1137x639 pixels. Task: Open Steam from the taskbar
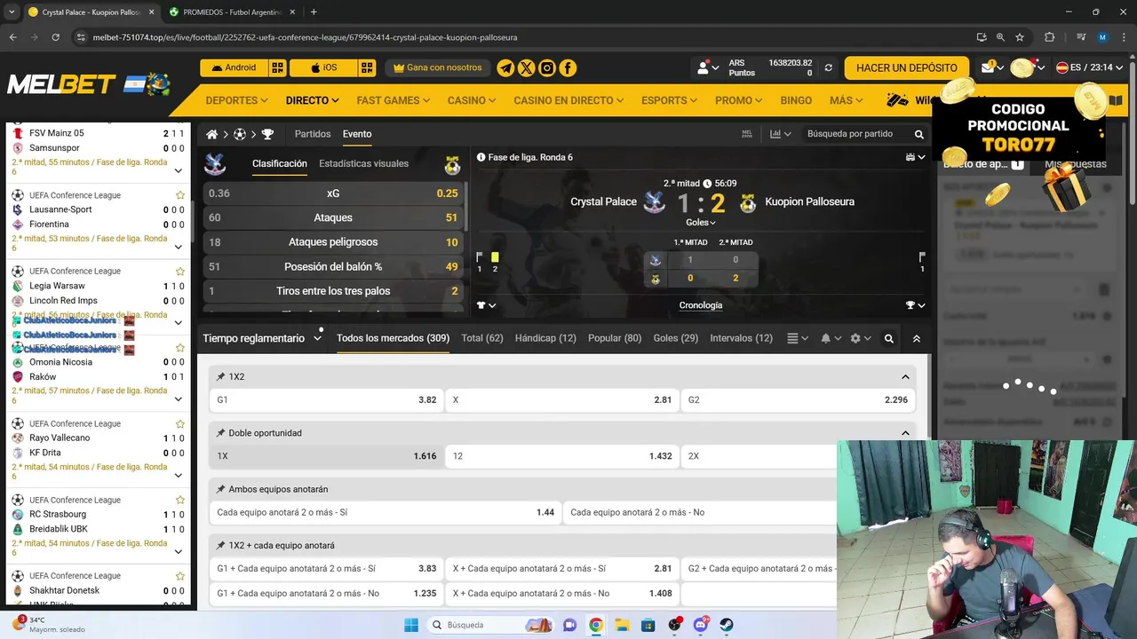click(x=727, y=625)
